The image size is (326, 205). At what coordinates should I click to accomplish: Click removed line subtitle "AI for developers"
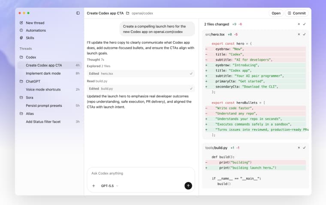pos(256,60)
